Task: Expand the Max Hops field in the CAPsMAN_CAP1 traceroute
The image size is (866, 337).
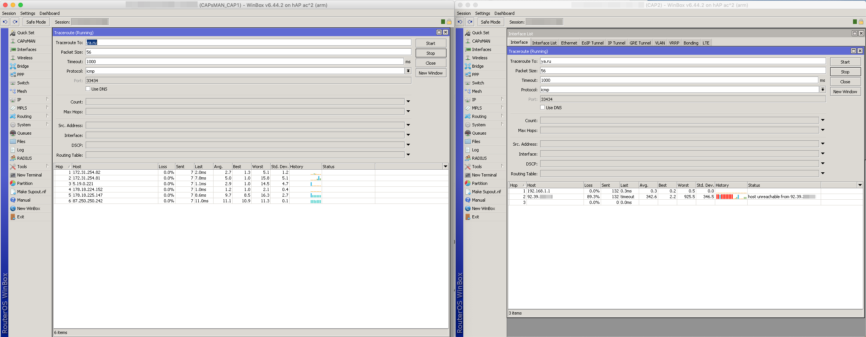Action: coord(408,111)
